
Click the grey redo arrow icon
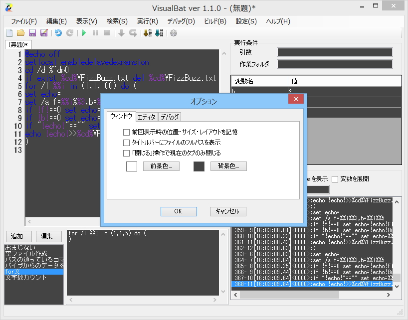pyautogui.click(x=69, y=33)
